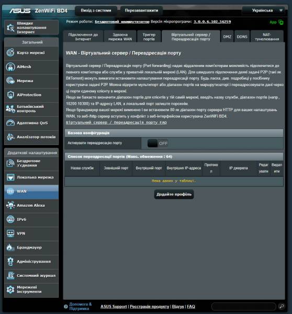The image size is (292, 314).
Task: Click the Зовнішній порт column header
Action: point(116,168)
